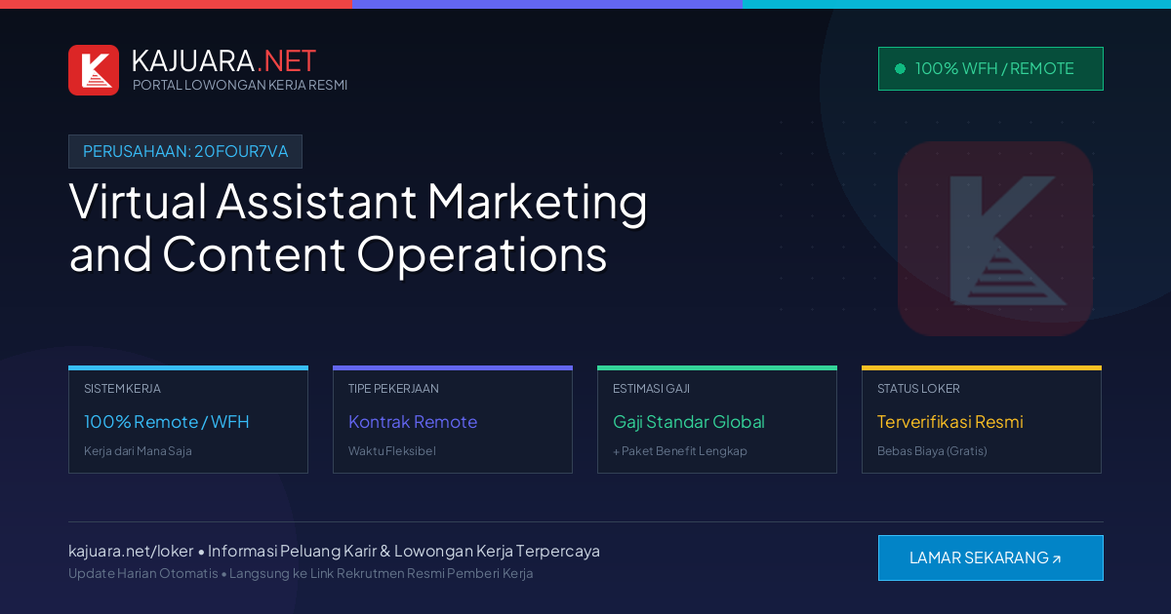Click the STATUS LOKER label
The height and width of the screenshot is (614, 1171).
click(918, 388)
